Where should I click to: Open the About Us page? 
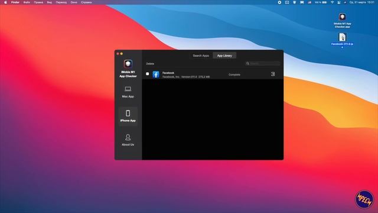click(x=128, y=140)
